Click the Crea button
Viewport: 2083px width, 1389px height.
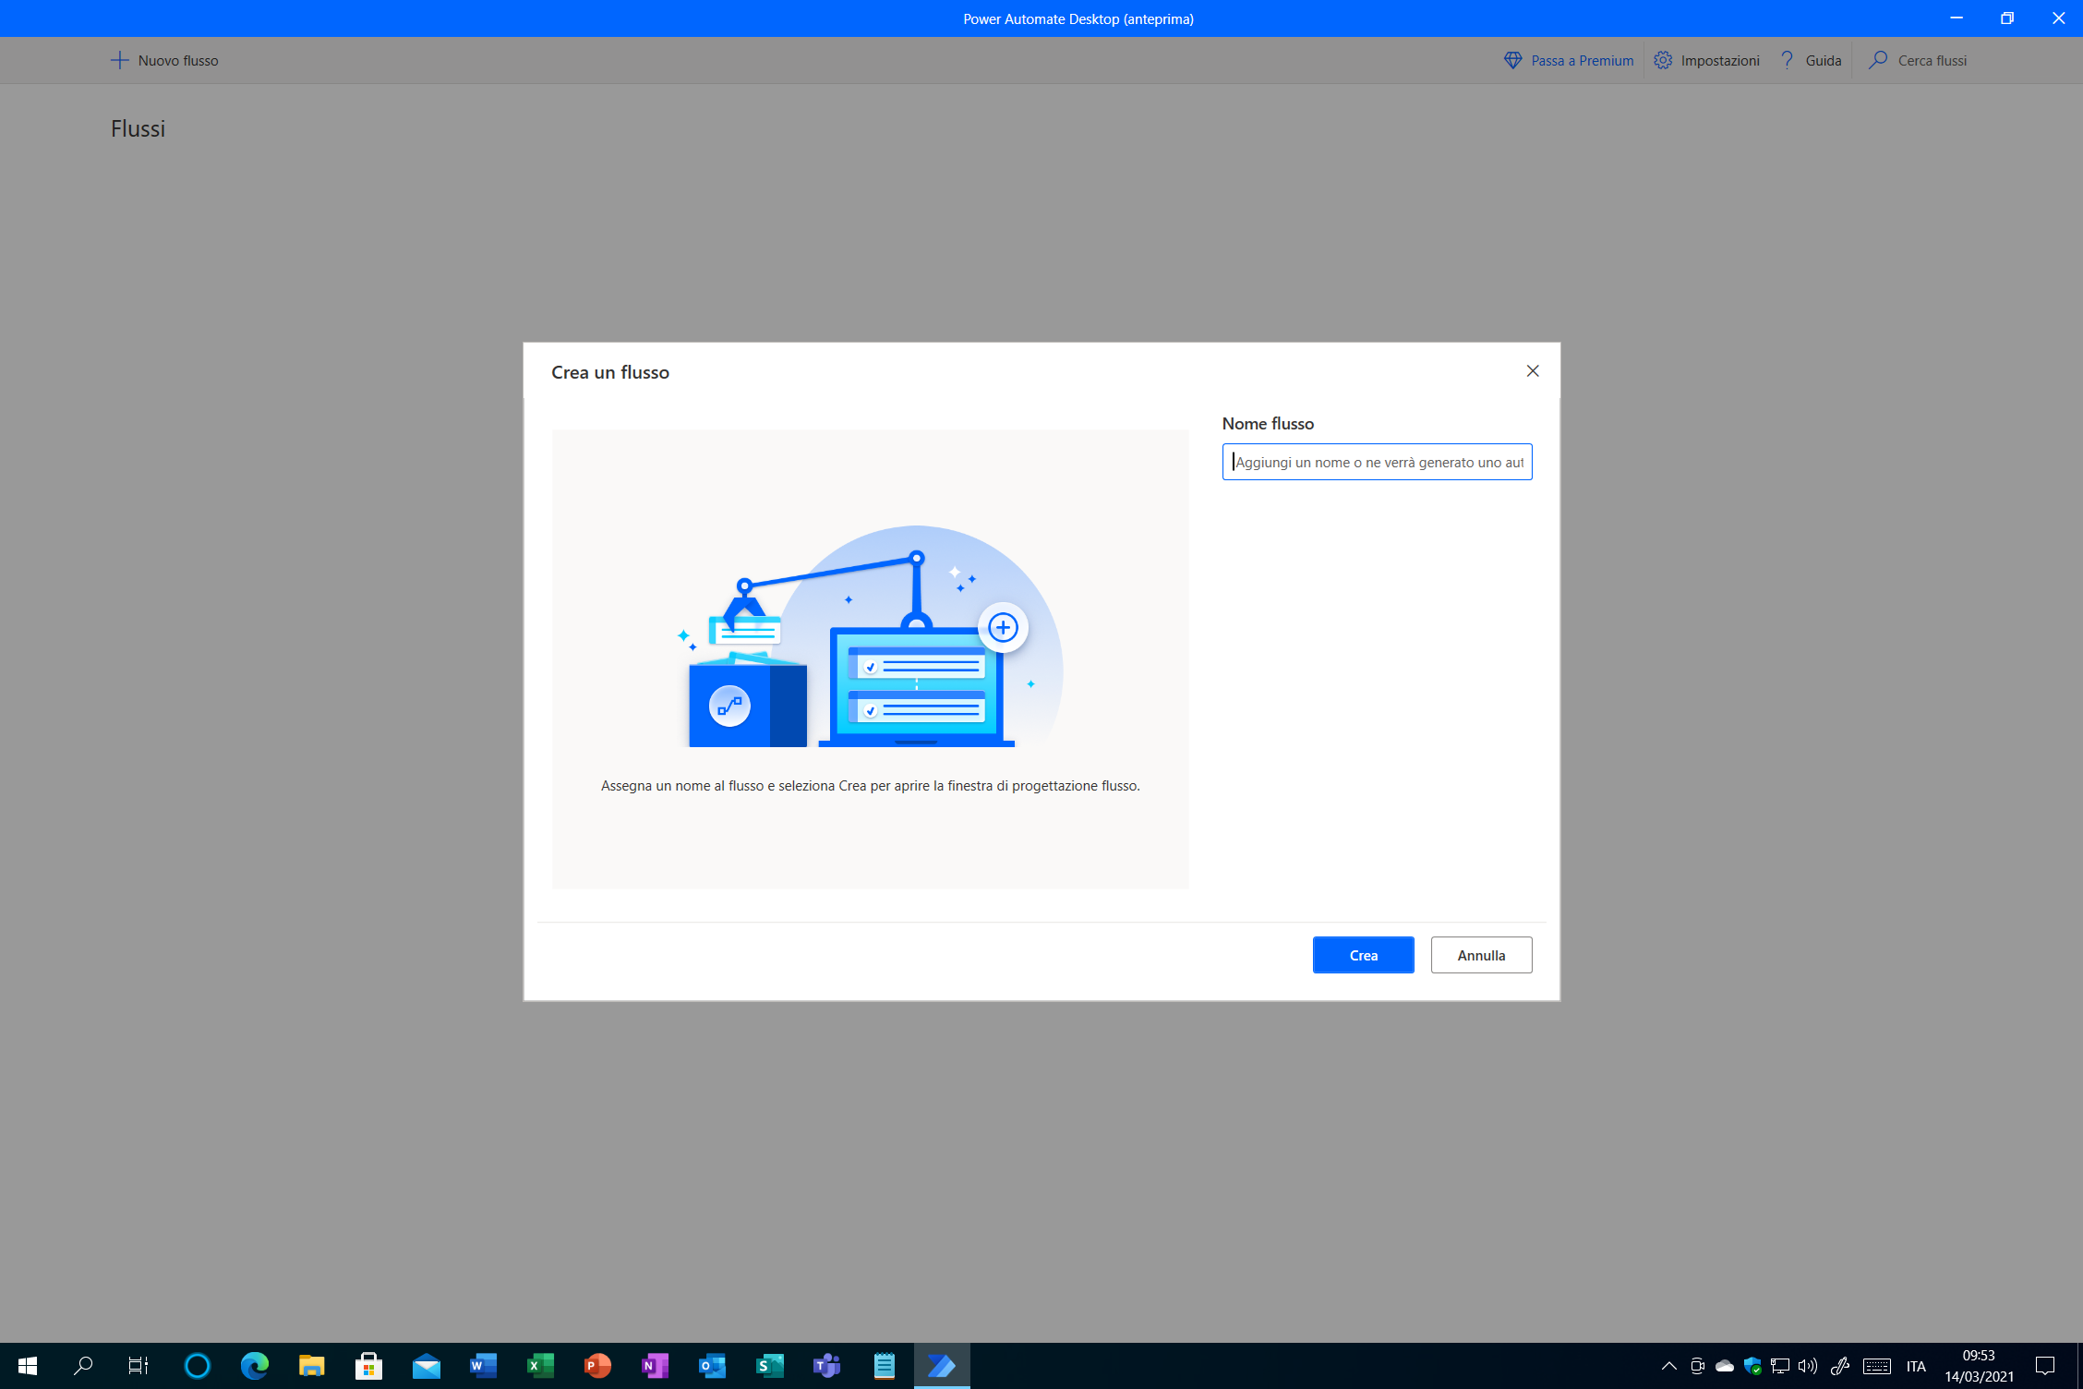coord(1363,955)
